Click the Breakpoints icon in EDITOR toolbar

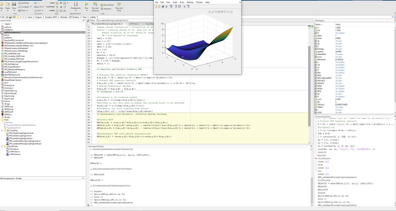pos(75,5)
